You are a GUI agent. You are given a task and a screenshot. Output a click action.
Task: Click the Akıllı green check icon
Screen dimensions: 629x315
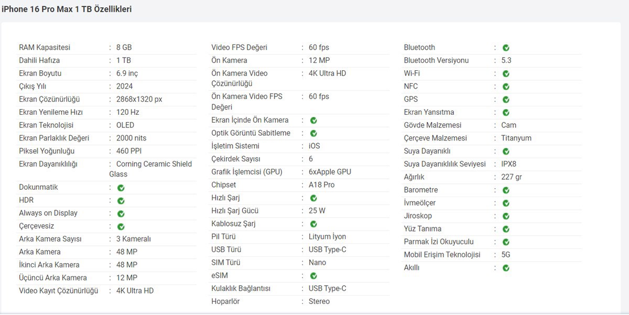506,268
